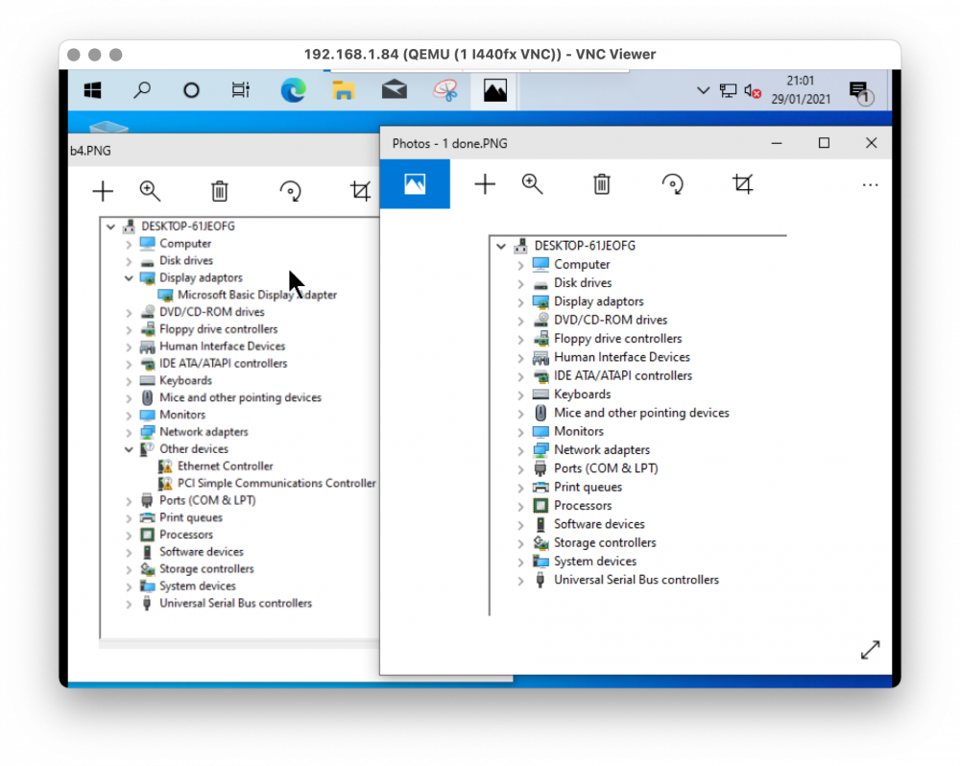960x766 pixels.
Task: Open taskbar search magnifier
Action: click(142, 90)
